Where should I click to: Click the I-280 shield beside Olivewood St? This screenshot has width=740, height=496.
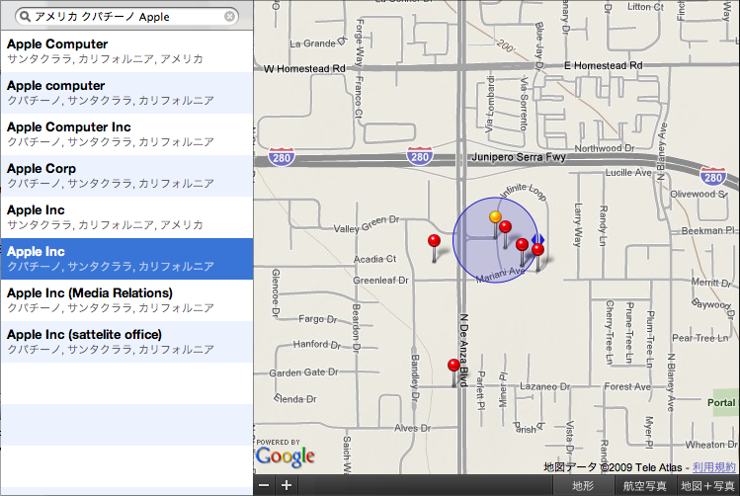[x=712, y=177]
